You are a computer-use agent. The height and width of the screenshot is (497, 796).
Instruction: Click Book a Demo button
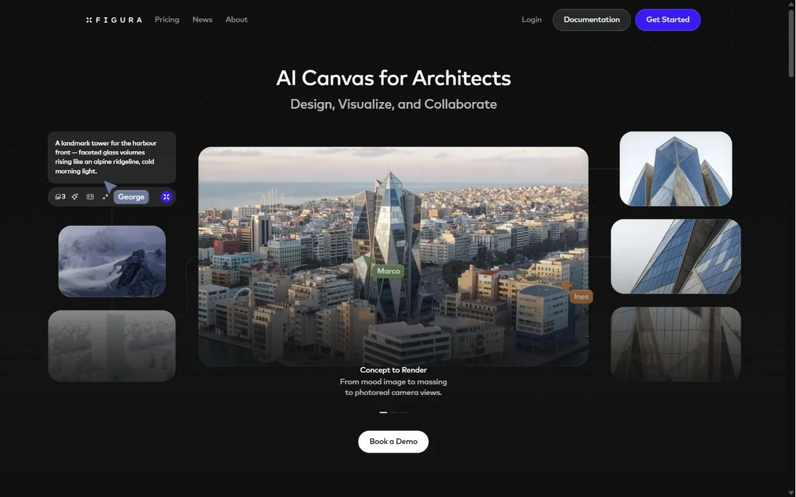coord(393,442)
